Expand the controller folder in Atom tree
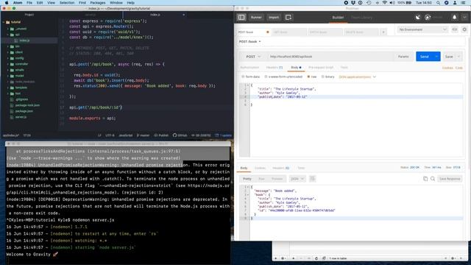 point(8,64)
